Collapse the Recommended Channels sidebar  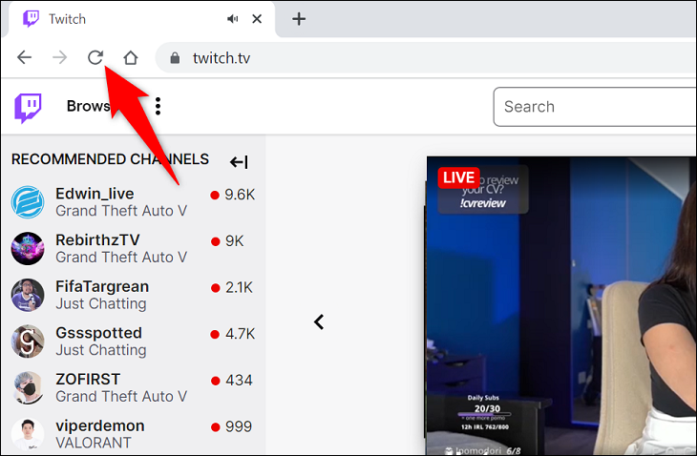point(239,162)
